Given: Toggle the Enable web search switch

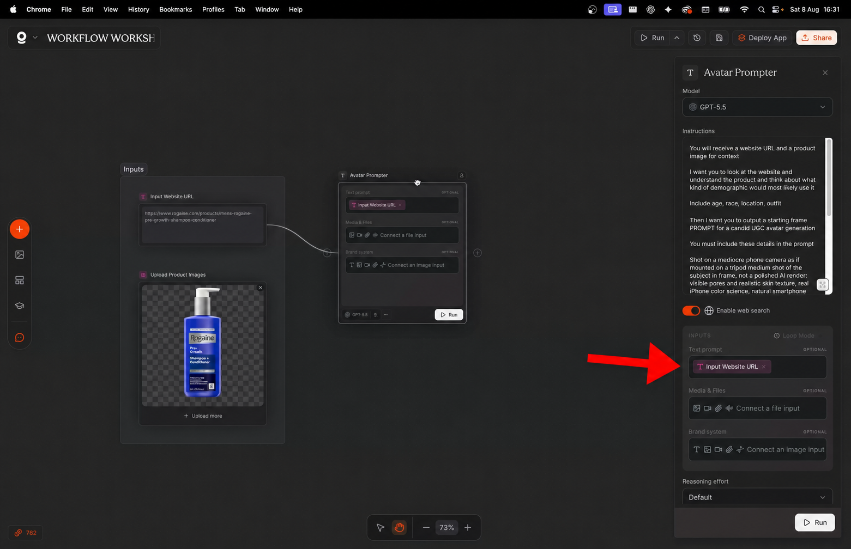Looking at the screenshot, I should coord(691,310).
